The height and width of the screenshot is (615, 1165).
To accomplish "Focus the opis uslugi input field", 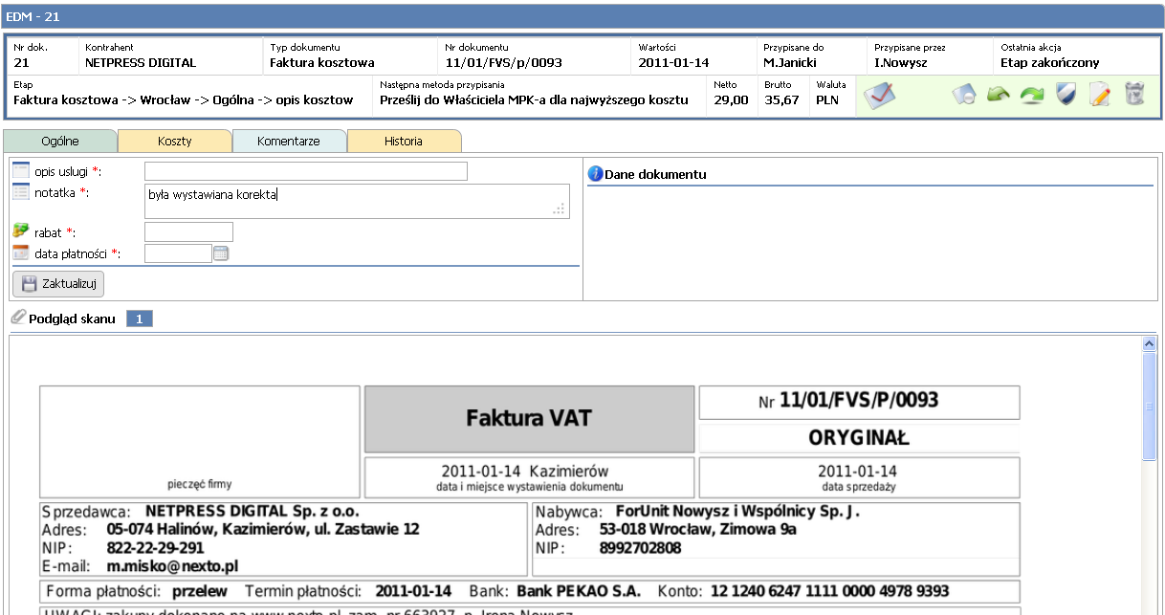I will click(x=306, y=171).
